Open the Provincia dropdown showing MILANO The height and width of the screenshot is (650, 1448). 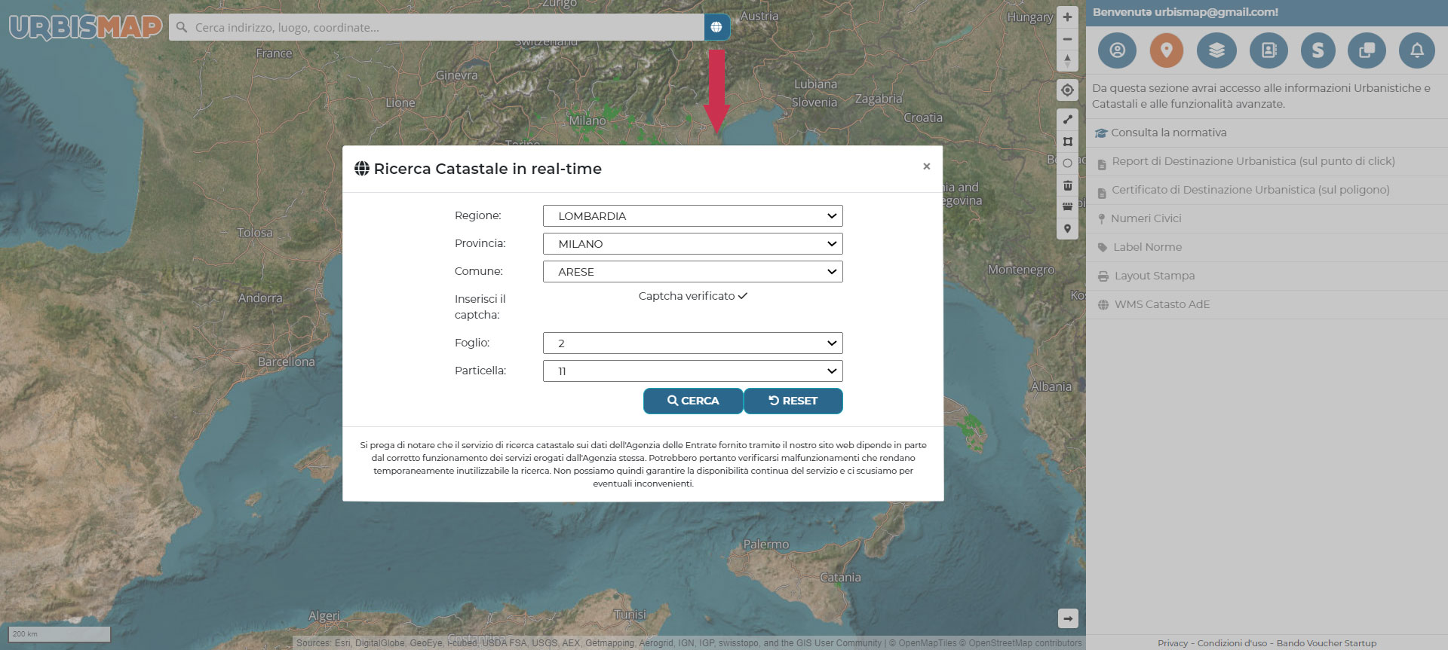[x=692, y=243]
